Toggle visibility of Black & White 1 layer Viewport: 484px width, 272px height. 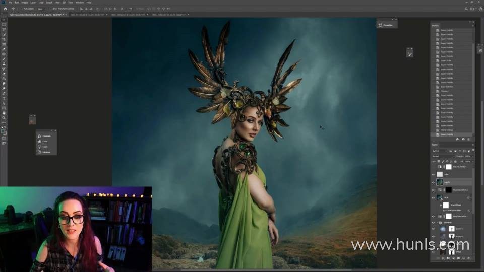(x=433, y=167)
